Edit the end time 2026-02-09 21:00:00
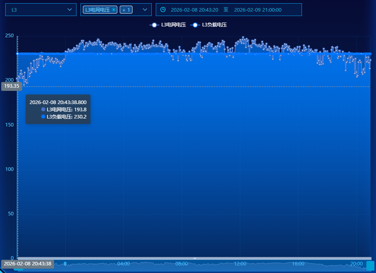Image resolution: width=376 pixels, height=273 pixels. point(257,10)
